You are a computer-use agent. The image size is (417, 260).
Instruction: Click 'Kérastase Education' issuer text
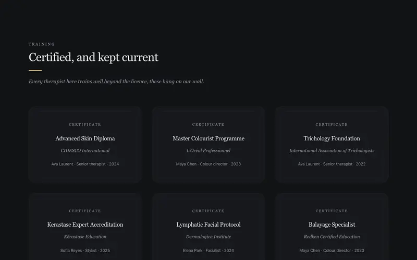[85, 237]
